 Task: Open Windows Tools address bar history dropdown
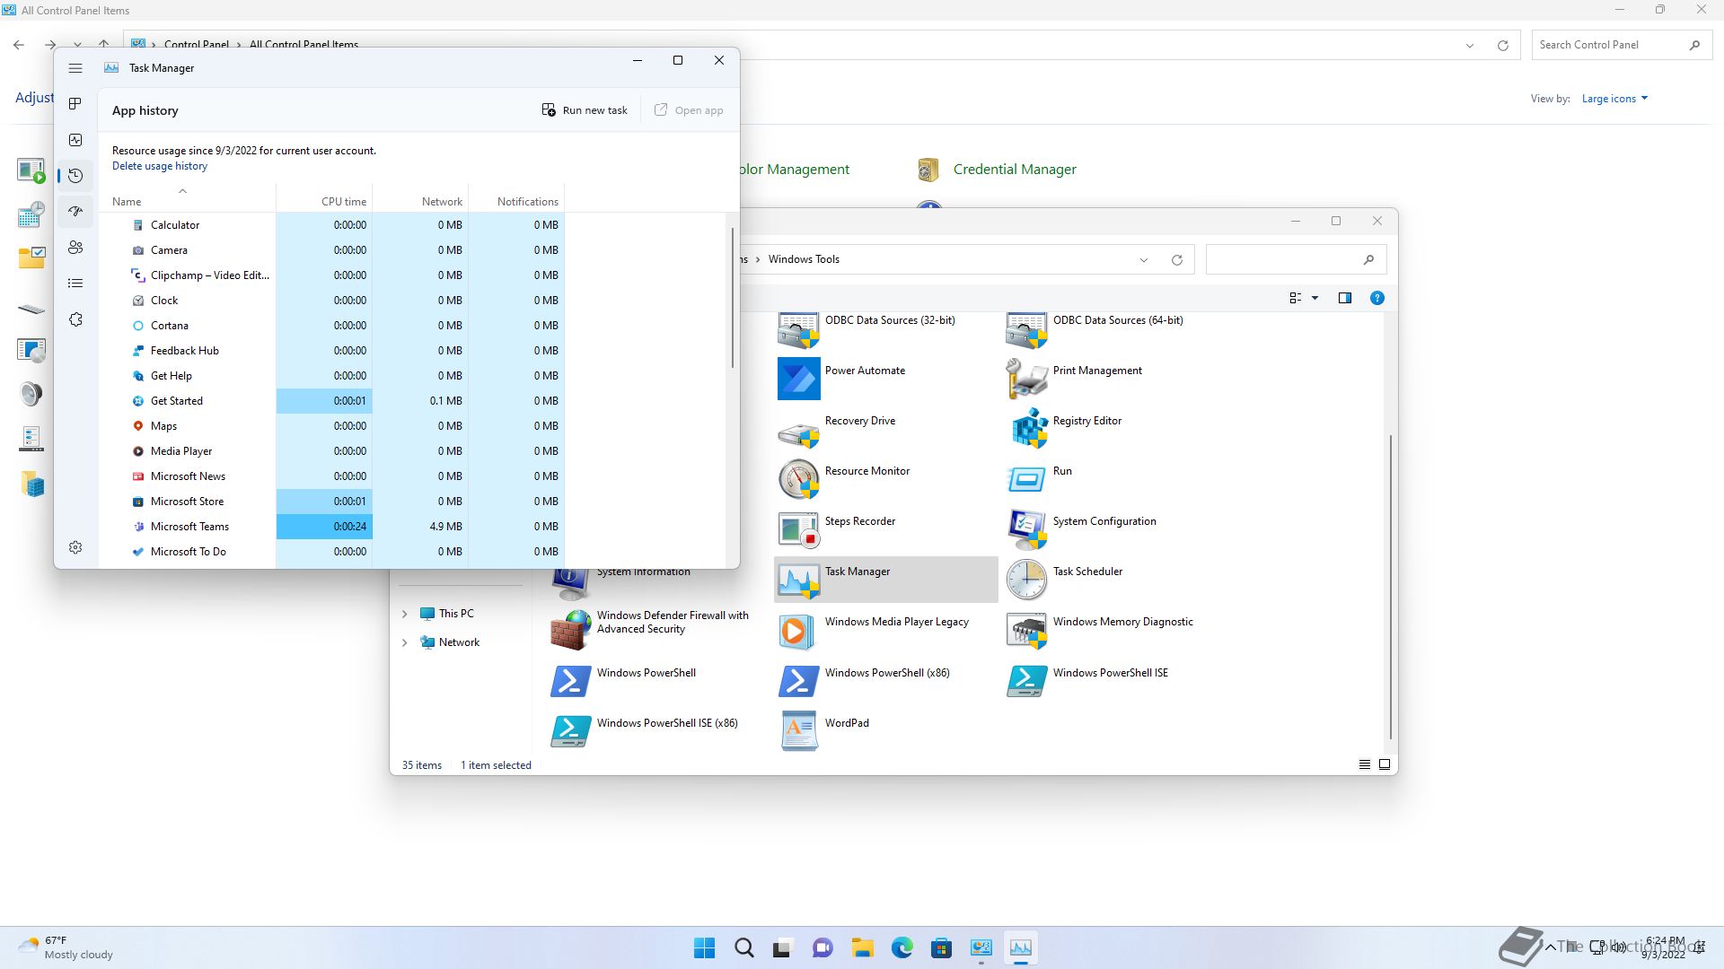1144,260
